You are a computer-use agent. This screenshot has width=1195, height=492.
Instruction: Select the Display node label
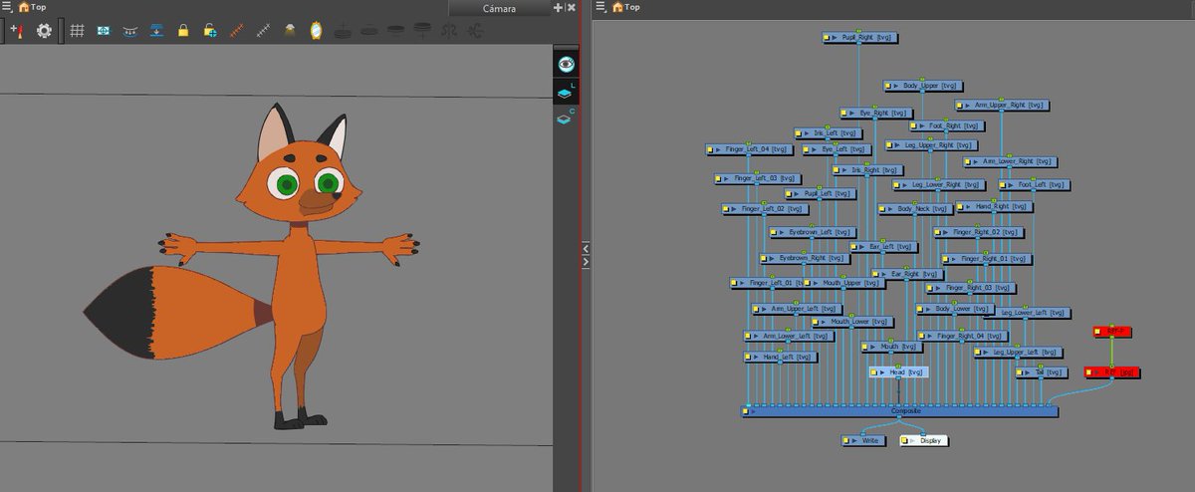coord(930,440)
